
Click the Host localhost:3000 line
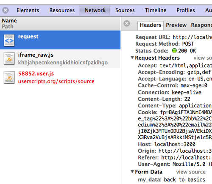tap(167, 144)
